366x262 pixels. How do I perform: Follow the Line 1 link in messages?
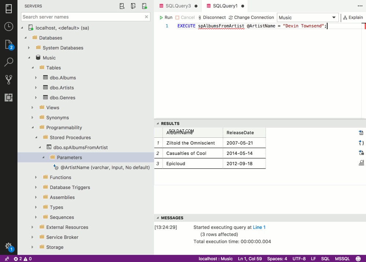point(259,227)
